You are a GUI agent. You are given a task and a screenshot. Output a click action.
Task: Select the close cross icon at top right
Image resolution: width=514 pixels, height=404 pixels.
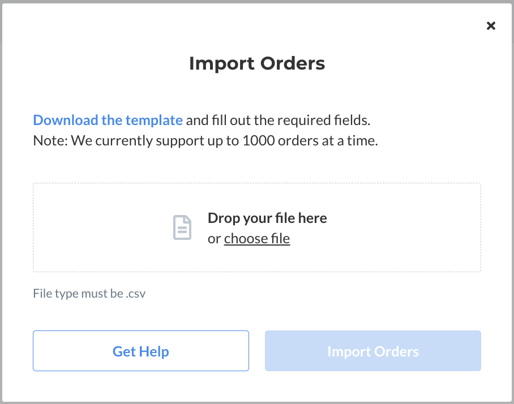coord(490,25)
